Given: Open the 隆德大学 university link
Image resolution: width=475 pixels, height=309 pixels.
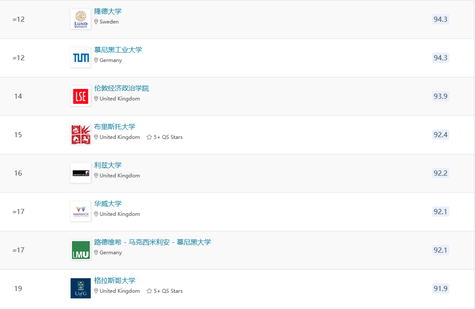Looking at the screenshot, I should pos(108,11).
